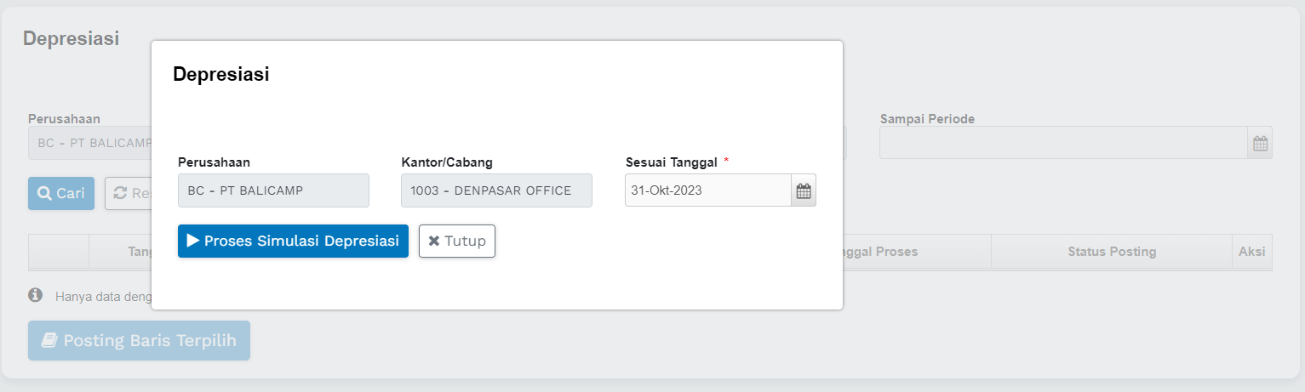Focus the Sampai Periode input field
Viewport: 1305px width, 392px height.
point(1063,143)
